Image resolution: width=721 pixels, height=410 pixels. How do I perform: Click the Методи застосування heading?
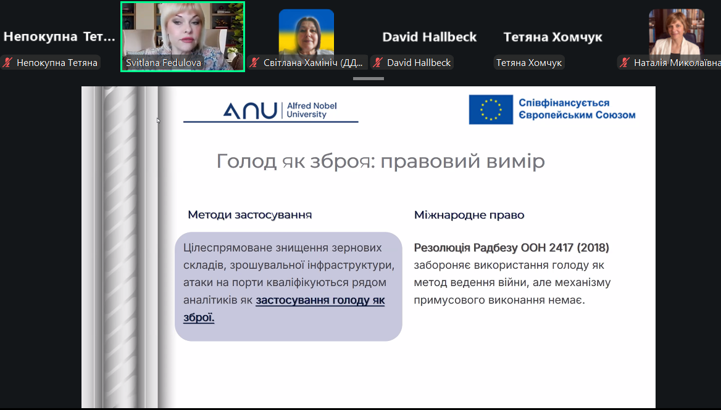point(249,215)
